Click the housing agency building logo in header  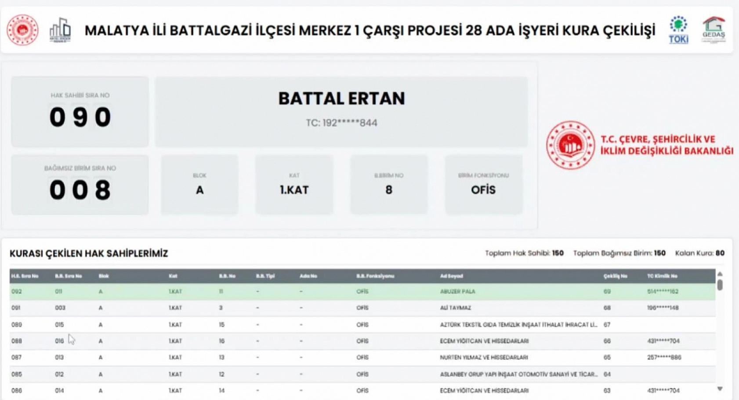tap(60, 30)
